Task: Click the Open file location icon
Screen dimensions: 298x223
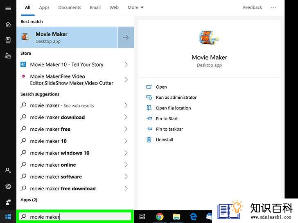Action: click(149, 108)
